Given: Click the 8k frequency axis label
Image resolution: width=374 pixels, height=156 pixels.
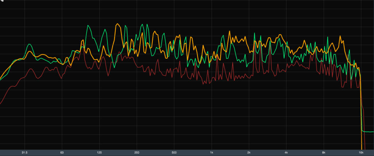Looking at the screenshot, I should [x=324, y=152].
